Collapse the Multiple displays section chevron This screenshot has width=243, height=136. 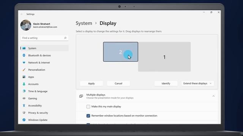213,96
